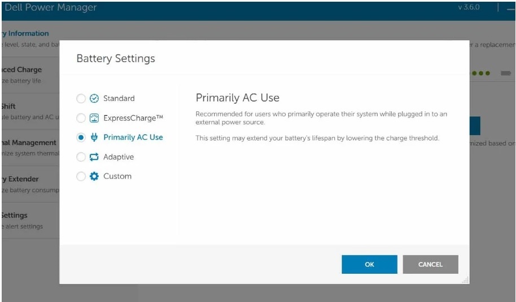Click the selected Primarily AC Use radio
The image size is (516, 302).
(81, 137)
